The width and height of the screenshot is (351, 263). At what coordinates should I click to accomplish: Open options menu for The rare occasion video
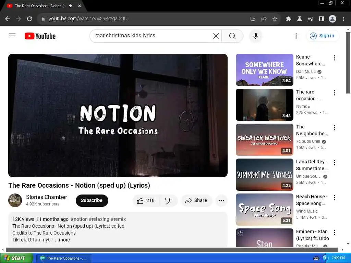[x=334, y=93]
